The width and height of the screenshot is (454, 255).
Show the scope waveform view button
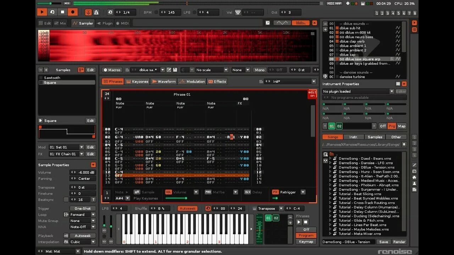click(x=282, y=23)
